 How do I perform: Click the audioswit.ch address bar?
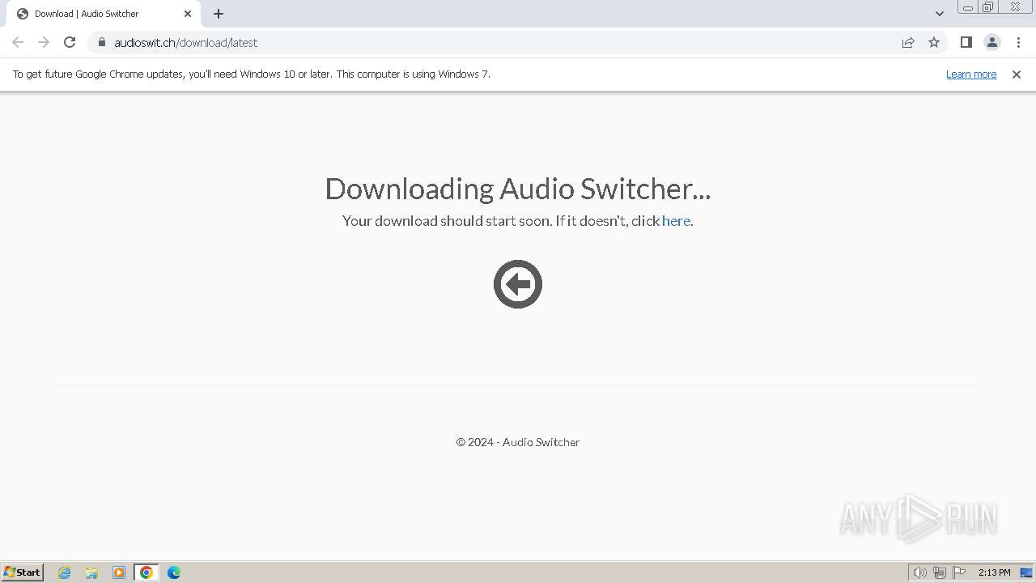(494, 42)
